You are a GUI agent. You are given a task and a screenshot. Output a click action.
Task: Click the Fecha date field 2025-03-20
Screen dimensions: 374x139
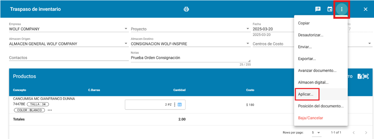tap(273, 29)
